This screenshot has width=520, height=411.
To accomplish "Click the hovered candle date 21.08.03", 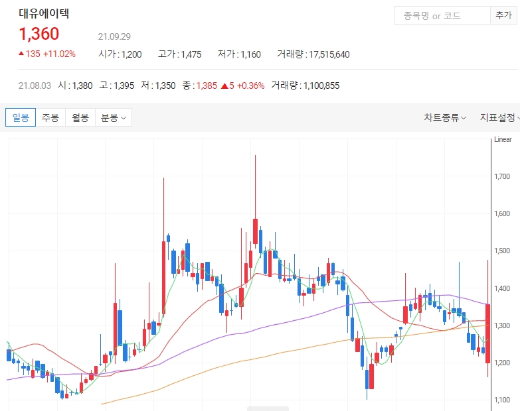I will tap(35, 86).
